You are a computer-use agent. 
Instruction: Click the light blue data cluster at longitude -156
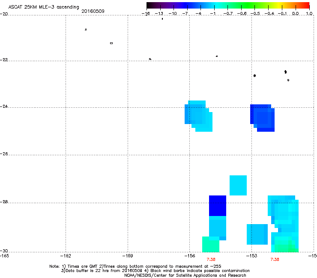pyautogui.click(x=198, y=116)
